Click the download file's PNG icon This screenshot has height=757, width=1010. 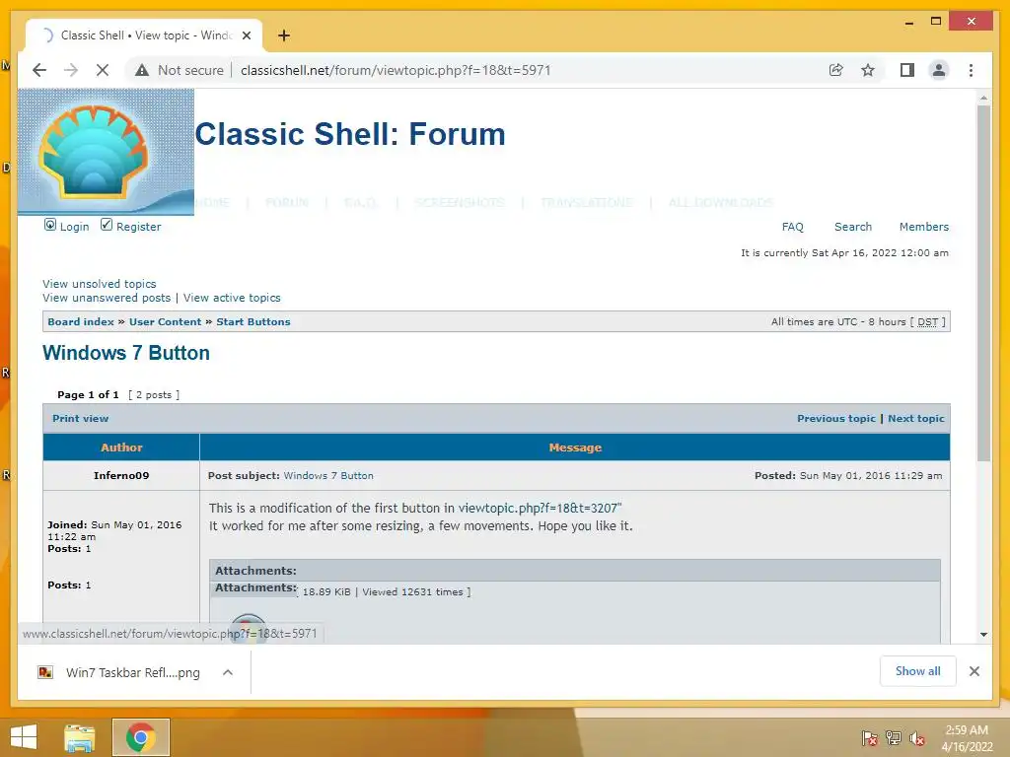point(45,672)
